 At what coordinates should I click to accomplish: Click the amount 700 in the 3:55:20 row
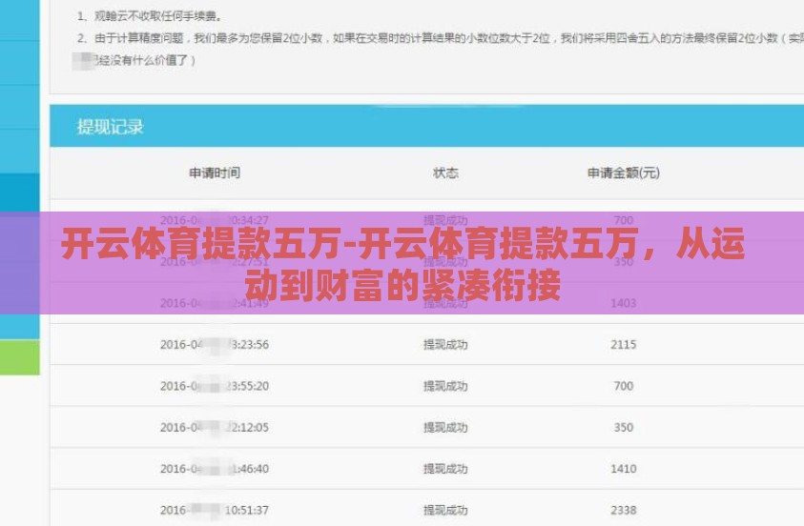click(624, 386)
